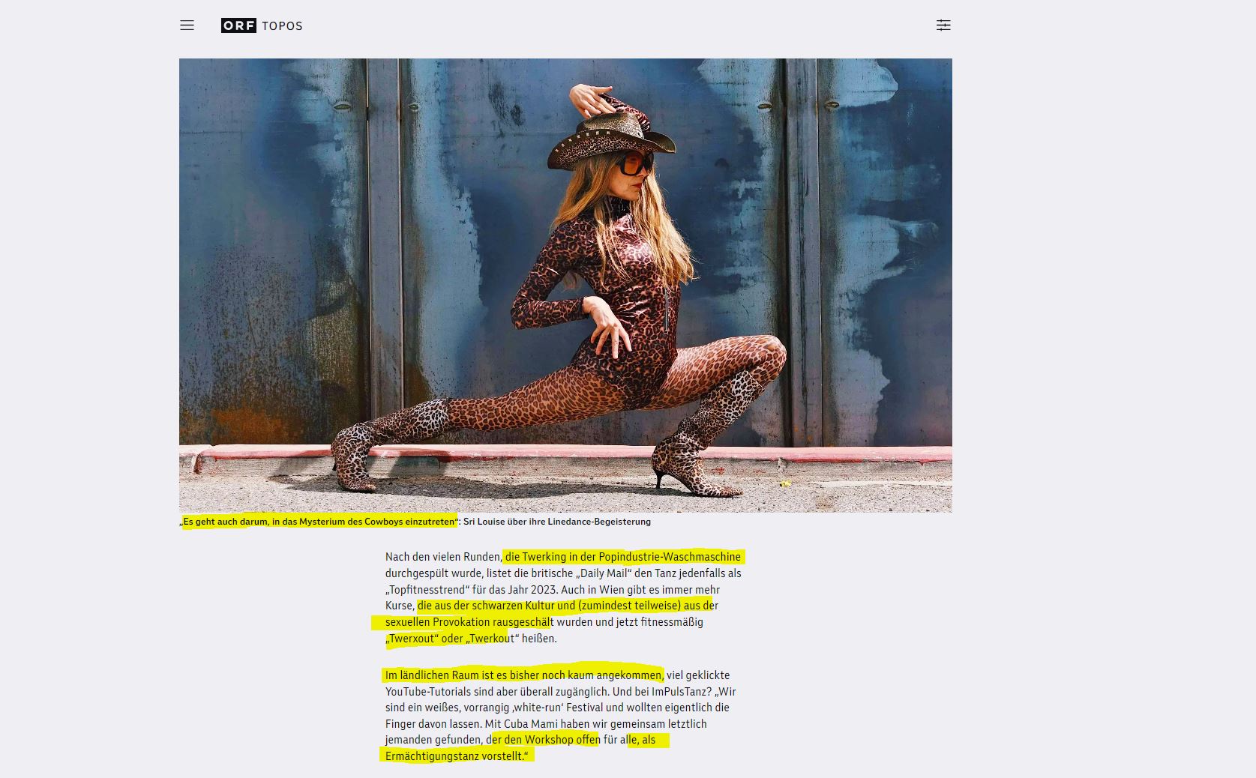
Task: Click the highlighted 'den Workshop offen' phrase
Action: [551, 740]
